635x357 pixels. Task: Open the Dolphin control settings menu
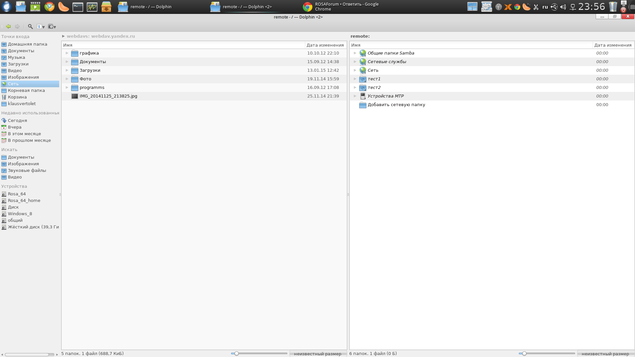click(x=52, y=26)
